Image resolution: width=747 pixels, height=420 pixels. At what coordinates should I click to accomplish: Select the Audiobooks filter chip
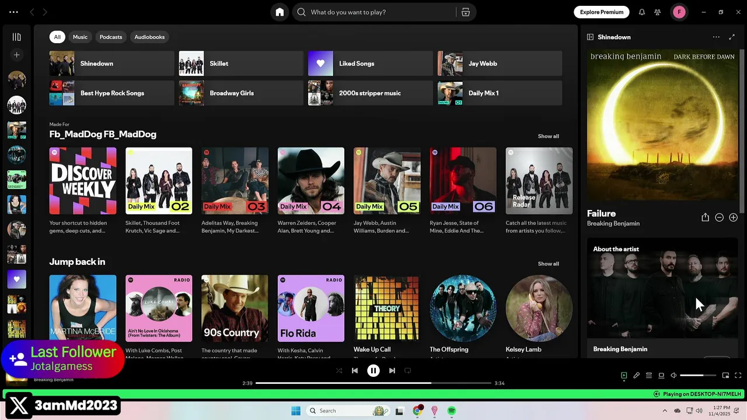point(149,37)
